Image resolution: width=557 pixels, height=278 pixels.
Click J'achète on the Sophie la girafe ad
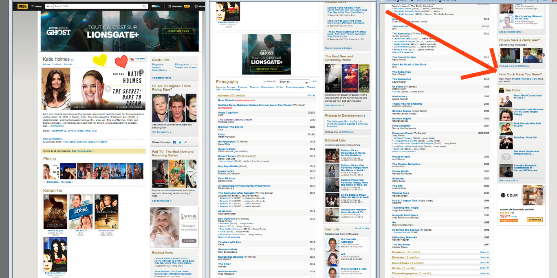(189, 241)
